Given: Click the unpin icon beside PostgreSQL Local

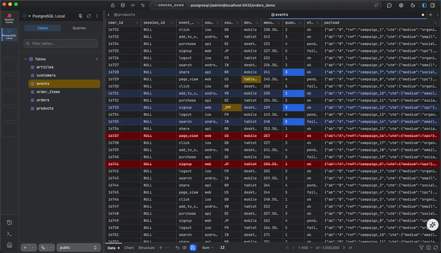Looking at the screenshot, I should tap(80, 16).
